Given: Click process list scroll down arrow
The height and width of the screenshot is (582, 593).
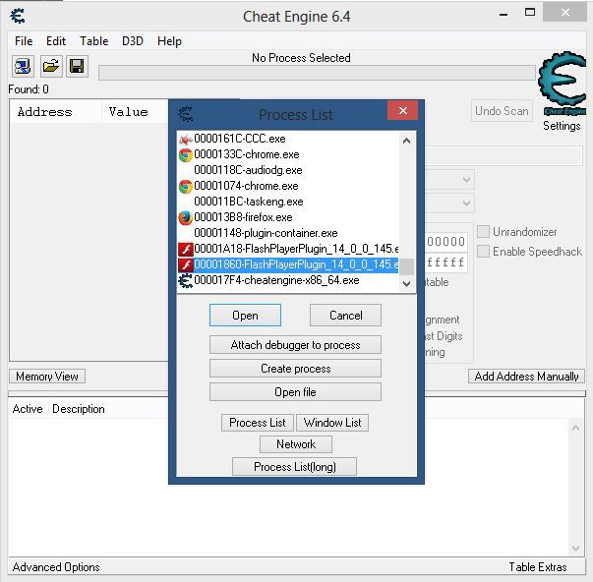Looking at the screenshot, I should (x=406, y=283).
